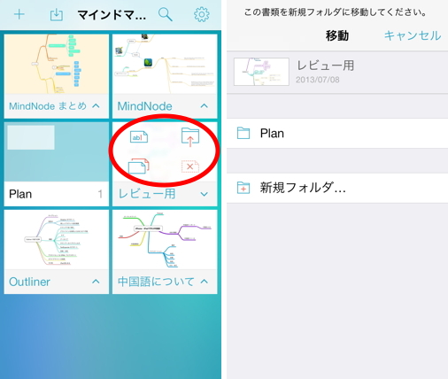Tap the rename icon for レビュー用
The height and width of the screenshot is (379, 448).
coord(139,137)
